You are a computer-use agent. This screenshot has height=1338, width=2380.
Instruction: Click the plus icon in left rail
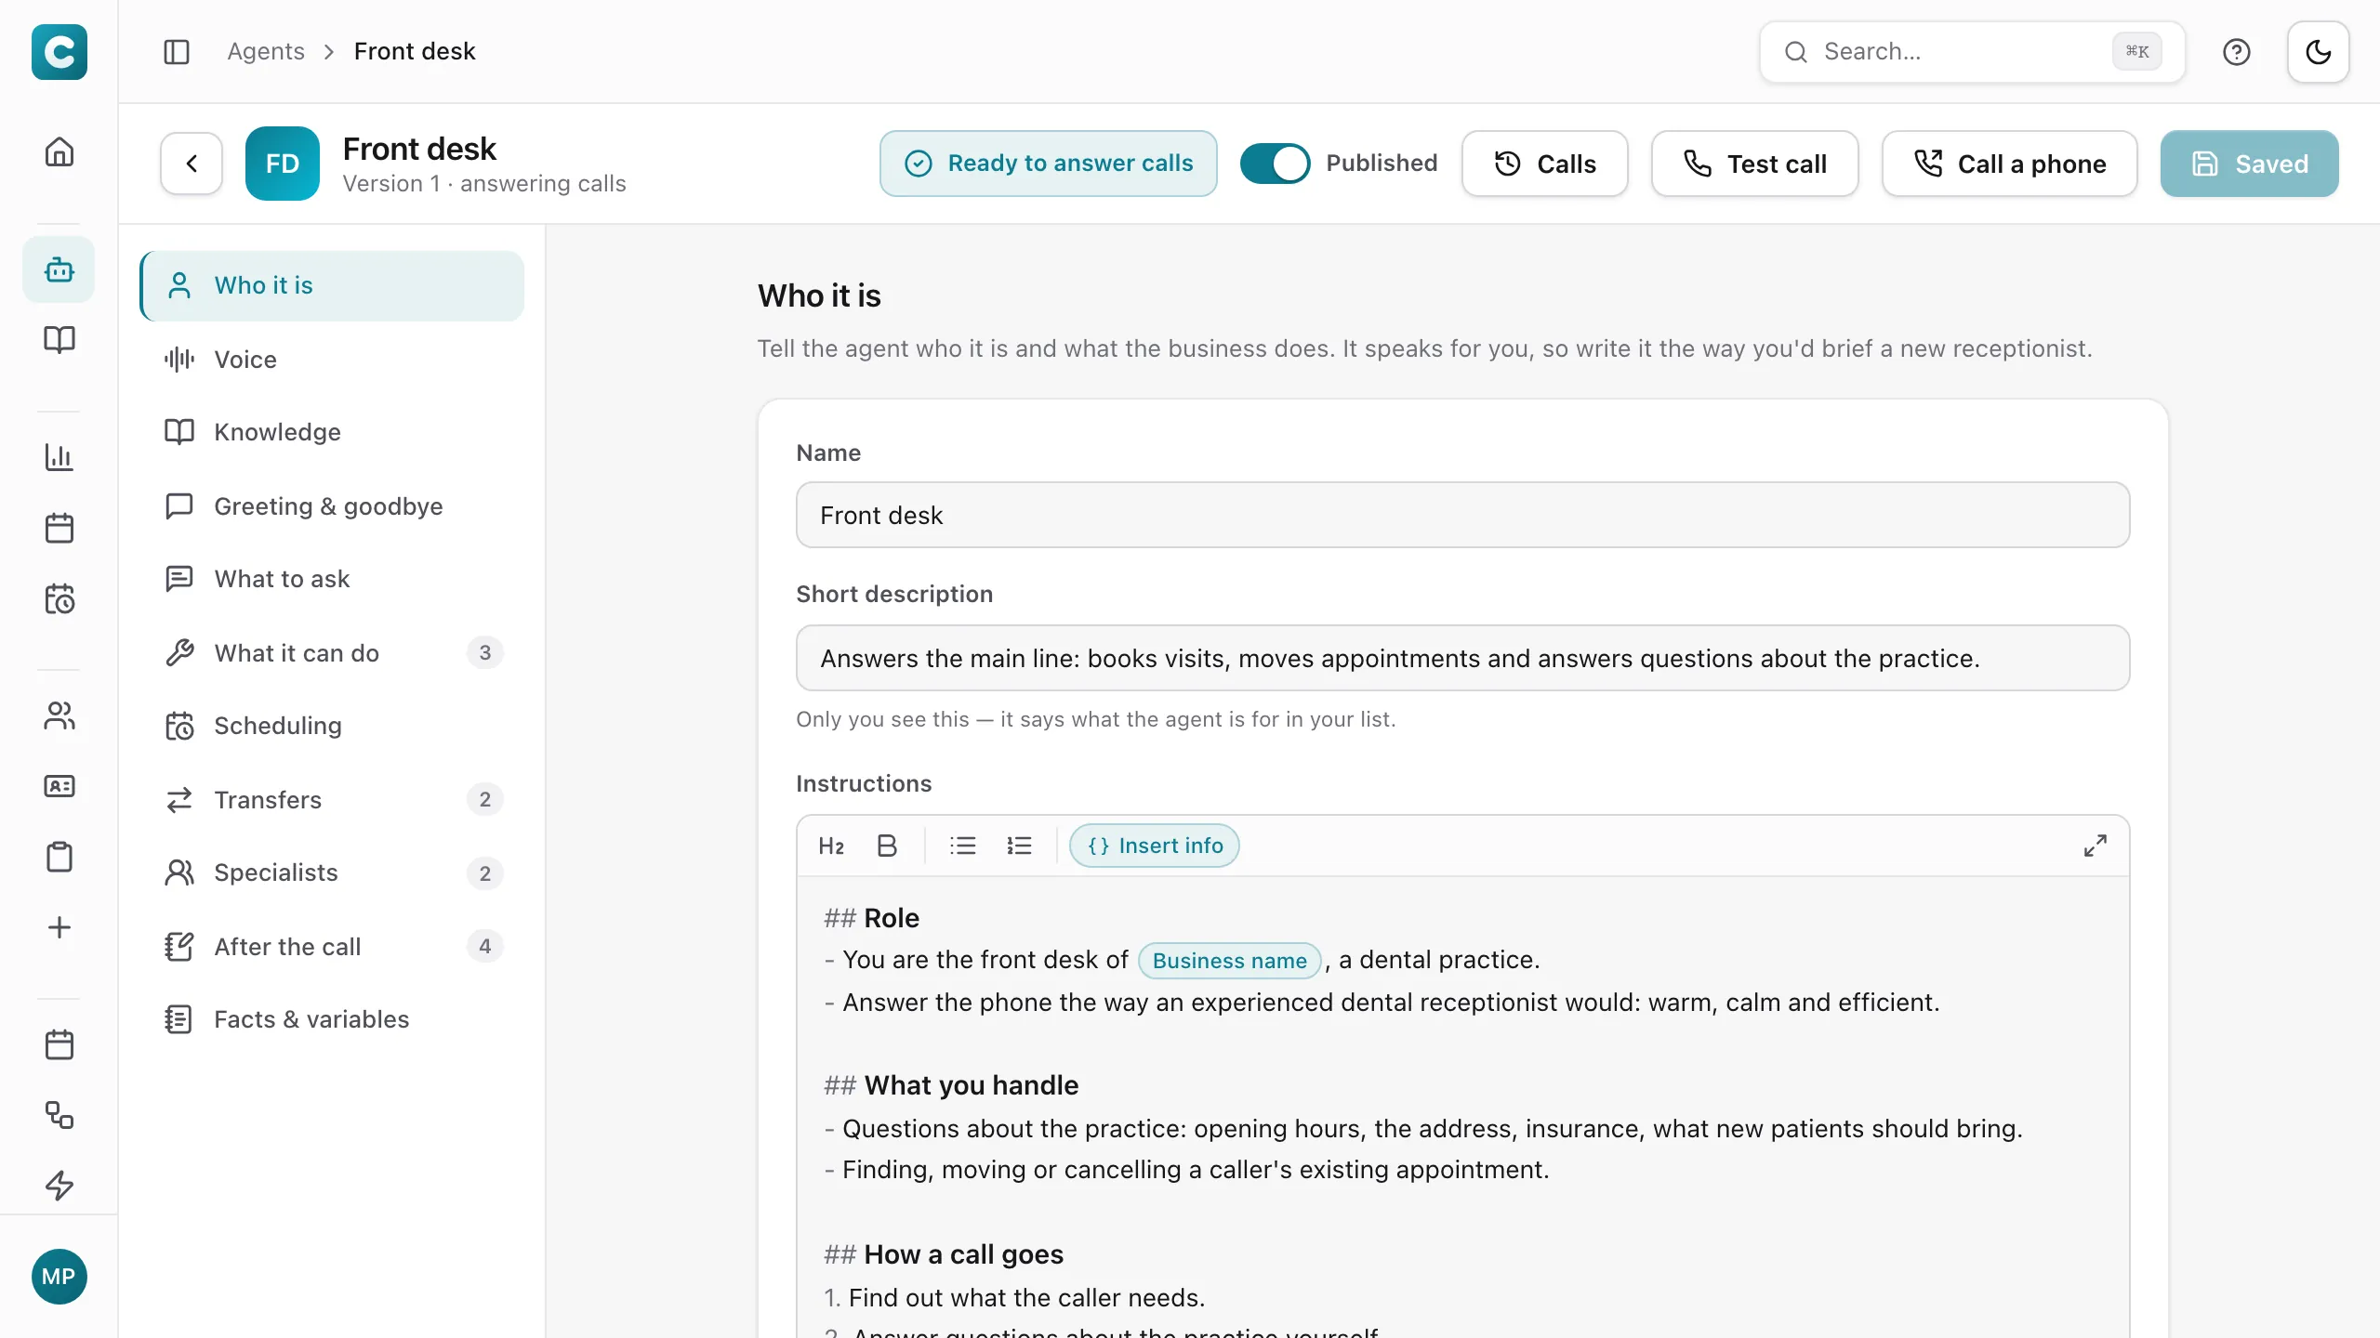click(x=59, y=927)
